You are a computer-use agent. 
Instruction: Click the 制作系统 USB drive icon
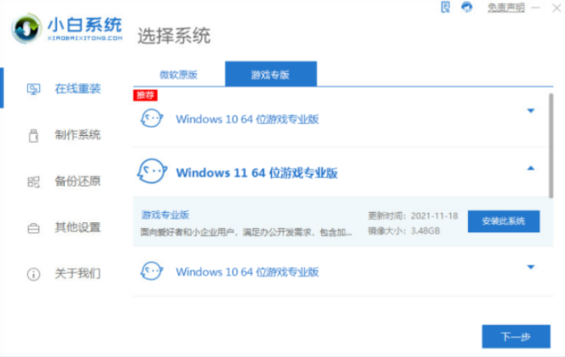(34, 136)
